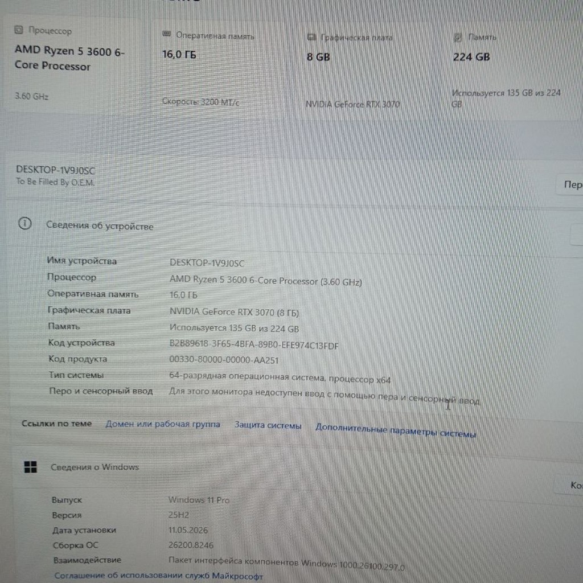Screen dimensions: 583x583
Task: Click the Сборка ОС value 26200.8246
Action: [191, 545]
